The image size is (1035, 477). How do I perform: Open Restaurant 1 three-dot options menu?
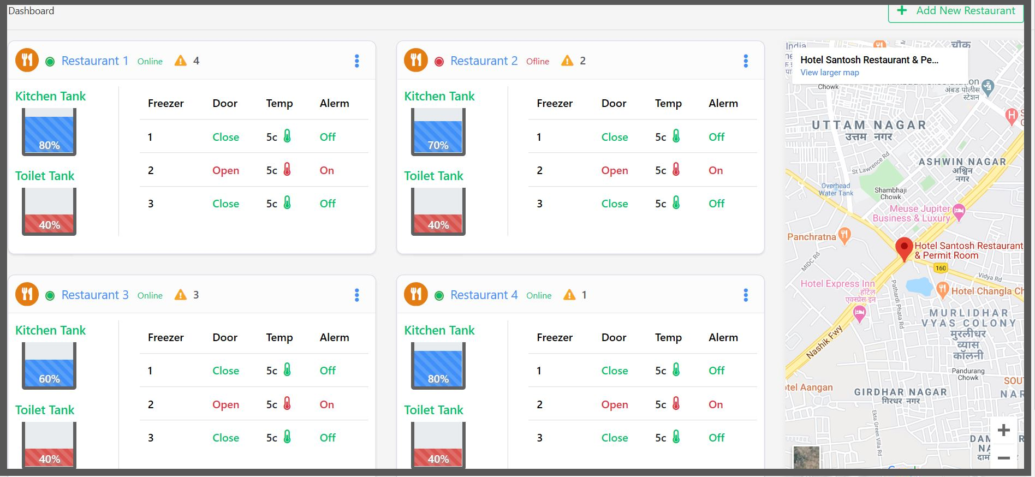(357, 61)
